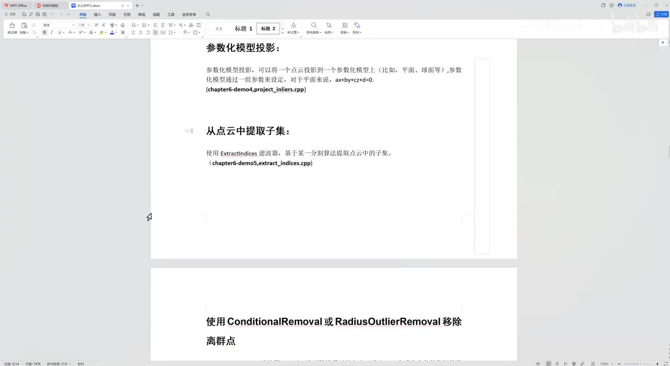Click the highlight color pen swatch
This screenshot has height=366, width=670.
102,32
